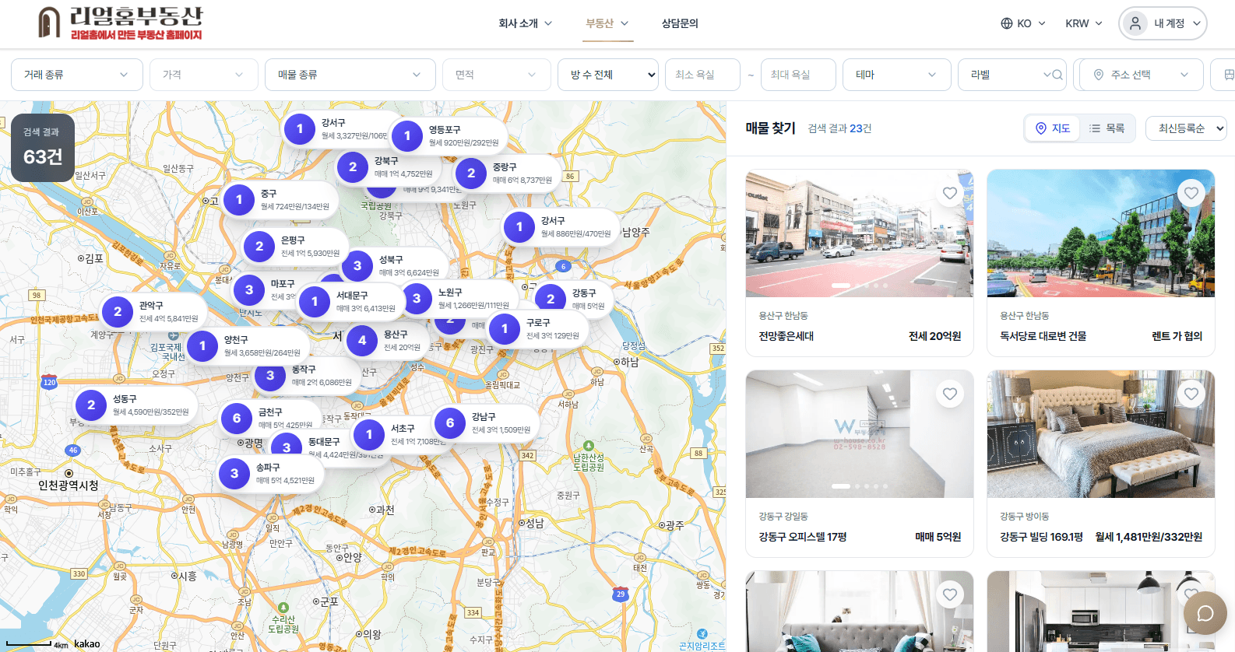Save the 강동구 빌딩 169.1평 listing as favorite
Viewport: 1235px width, 652px height.
(x=1191, y=394)
